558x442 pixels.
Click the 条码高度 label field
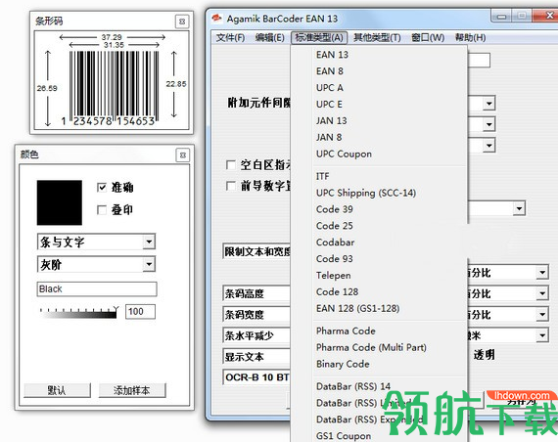tap(256, 293)
